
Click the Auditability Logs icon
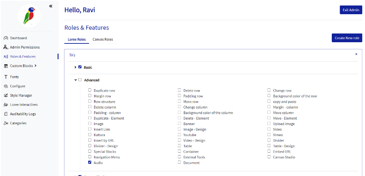(x=6, y=114)
